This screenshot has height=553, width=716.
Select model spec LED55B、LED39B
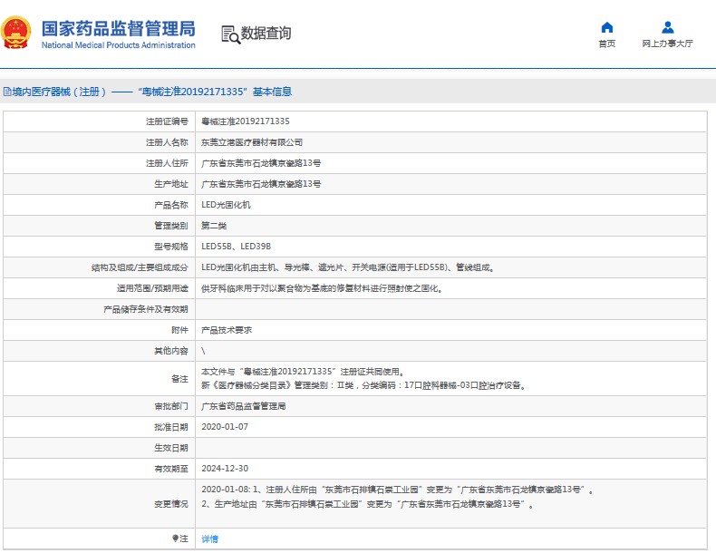(x=236, y=247)
